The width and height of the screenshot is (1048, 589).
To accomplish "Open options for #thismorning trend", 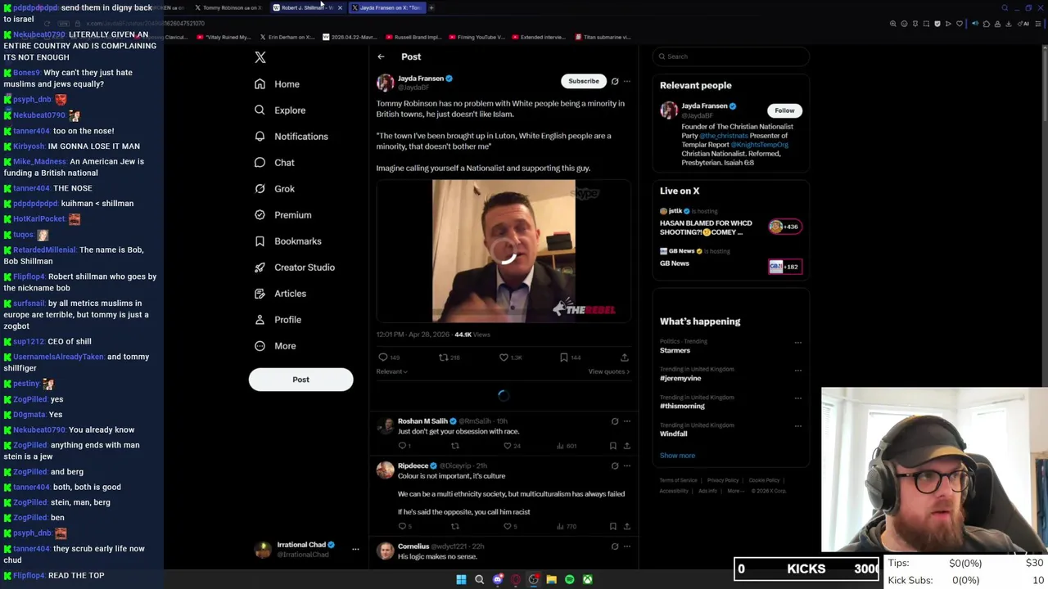I will coord(798,398).
